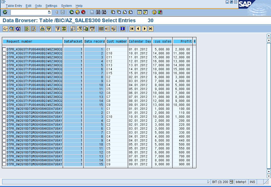Screen dimensions: 271x187
Task: Click the Column left arrow in the application toolbar
Action: pyautogui.click(x=138, y=29)
